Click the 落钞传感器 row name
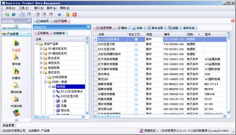The height and width of the screenshot is (135, 236). coord(105,104)
